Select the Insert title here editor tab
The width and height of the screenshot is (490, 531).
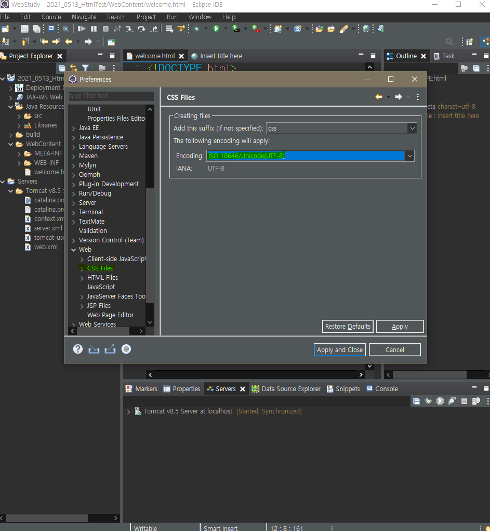pos(217,56)
